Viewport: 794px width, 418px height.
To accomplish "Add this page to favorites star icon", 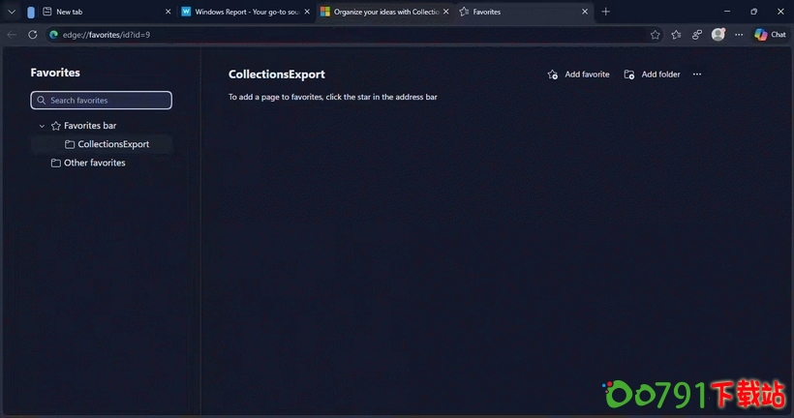I will [x=656, y=35].
